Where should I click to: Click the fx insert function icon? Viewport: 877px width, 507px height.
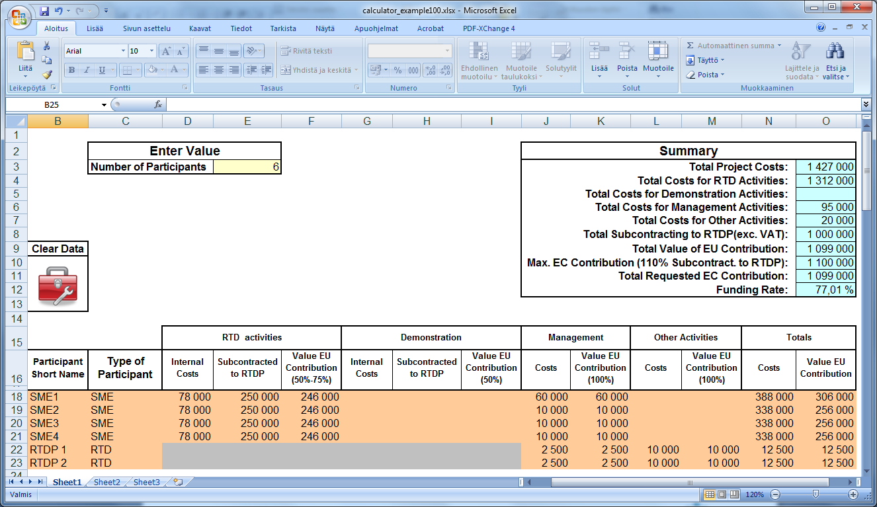pos(158,104)
